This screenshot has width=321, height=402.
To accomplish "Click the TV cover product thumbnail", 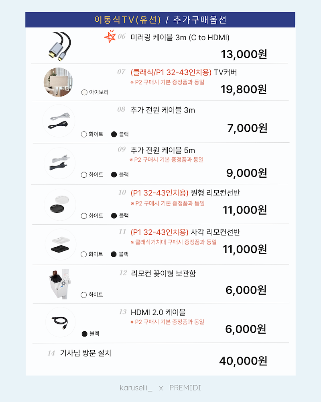I will (x=59, y=82).
